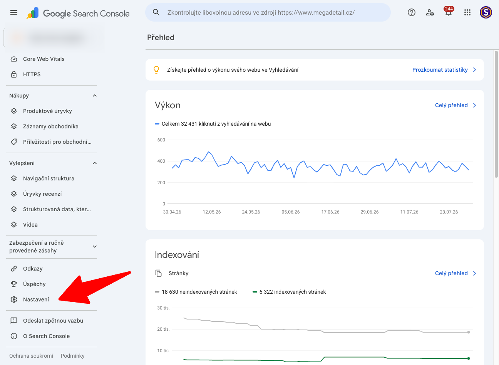Open Záznamy obchodníka report
Screen dimensions: 499x365
tap(52, 126)
